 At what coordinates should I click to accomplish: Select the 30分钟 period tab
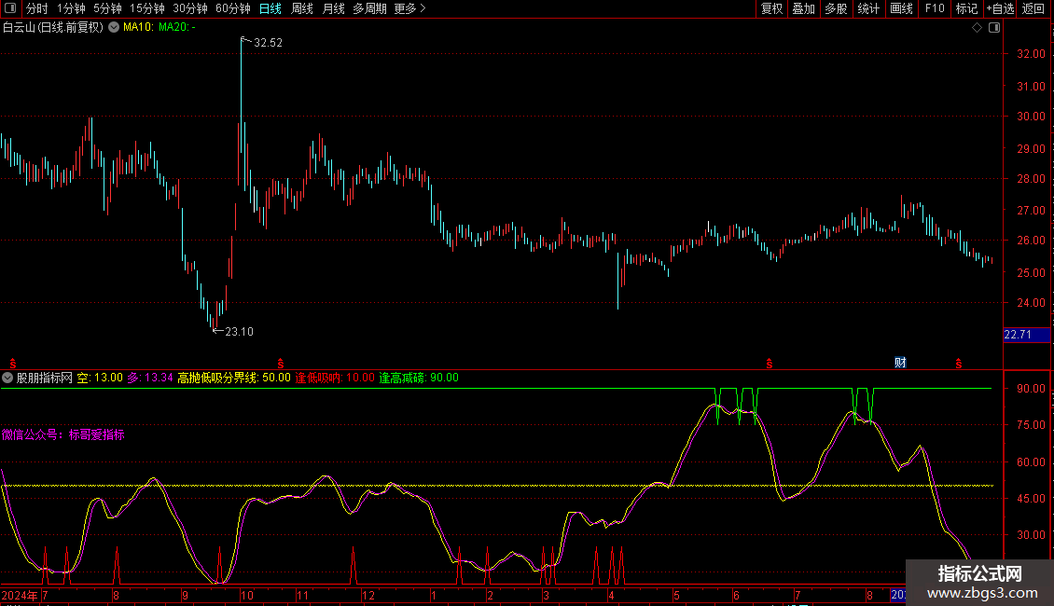[x=189, y=8]
